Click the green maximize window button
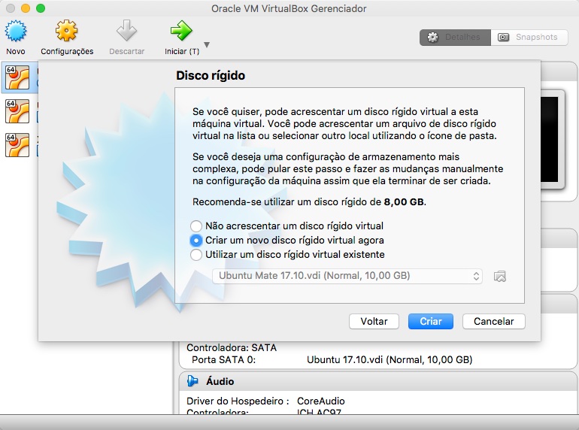 coord(41,8)
